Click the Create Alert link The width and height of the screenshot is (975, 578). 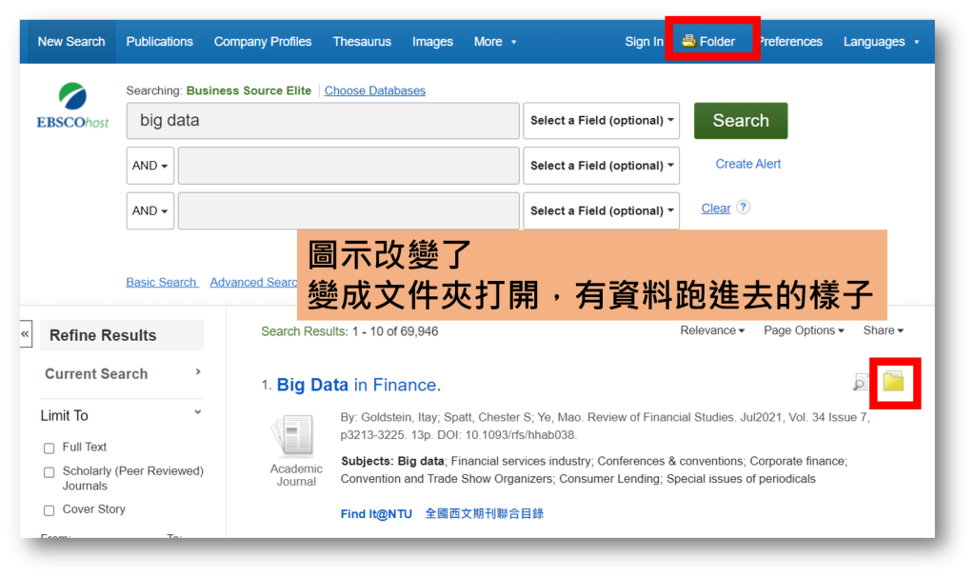[x=747, y=164]
